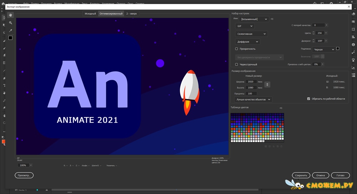Viewport: 357px width, 194px height.
Task: Toggle the constrain proportions link icon
Action: point(267,85)
